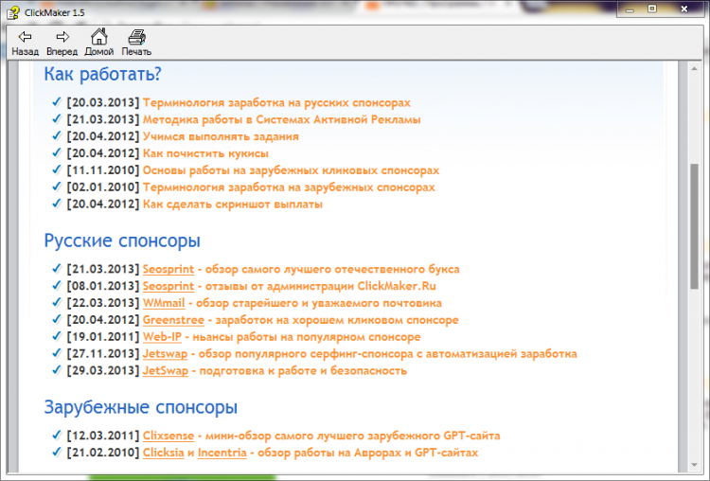Screen dimensions: 710x481
Task: Open Seosprint link dated 21.03.2013
Action: (x=169, y=269)
